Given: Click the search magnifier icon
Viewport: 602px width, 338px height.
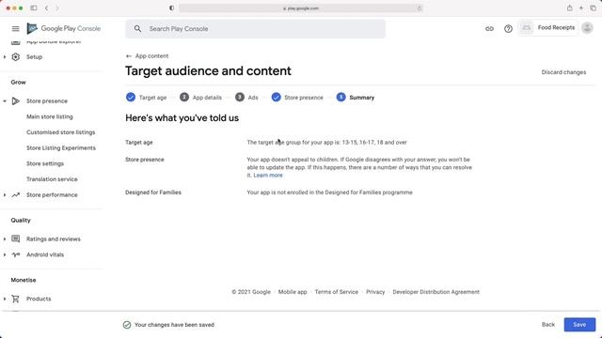Looking at the screenshot, I should [x=137, y=29].
